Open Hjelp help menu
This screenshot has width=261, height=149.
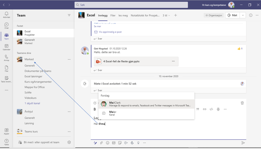point(7,142)
